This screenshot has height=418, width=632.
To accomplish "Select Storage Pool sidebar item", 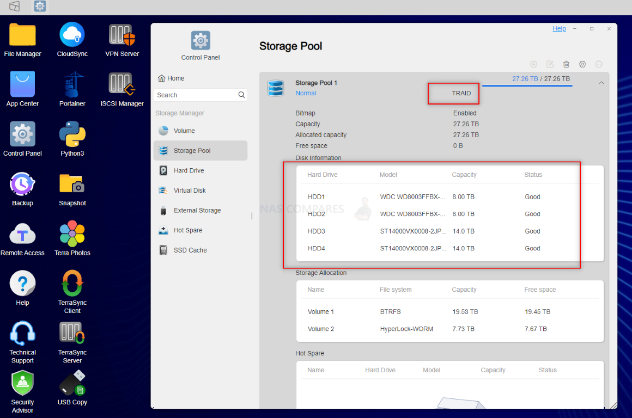I will [200, 151].
